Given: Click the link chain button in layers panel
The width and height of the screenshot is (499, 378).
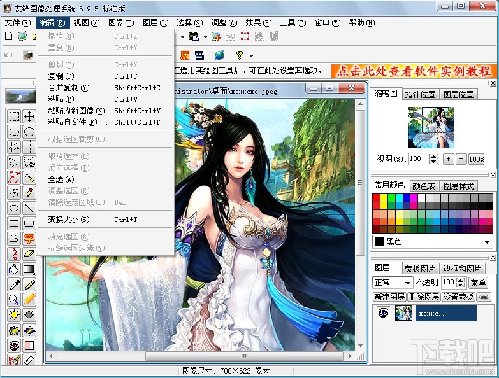Looking at the screenshot, I should tap(484, 297).
